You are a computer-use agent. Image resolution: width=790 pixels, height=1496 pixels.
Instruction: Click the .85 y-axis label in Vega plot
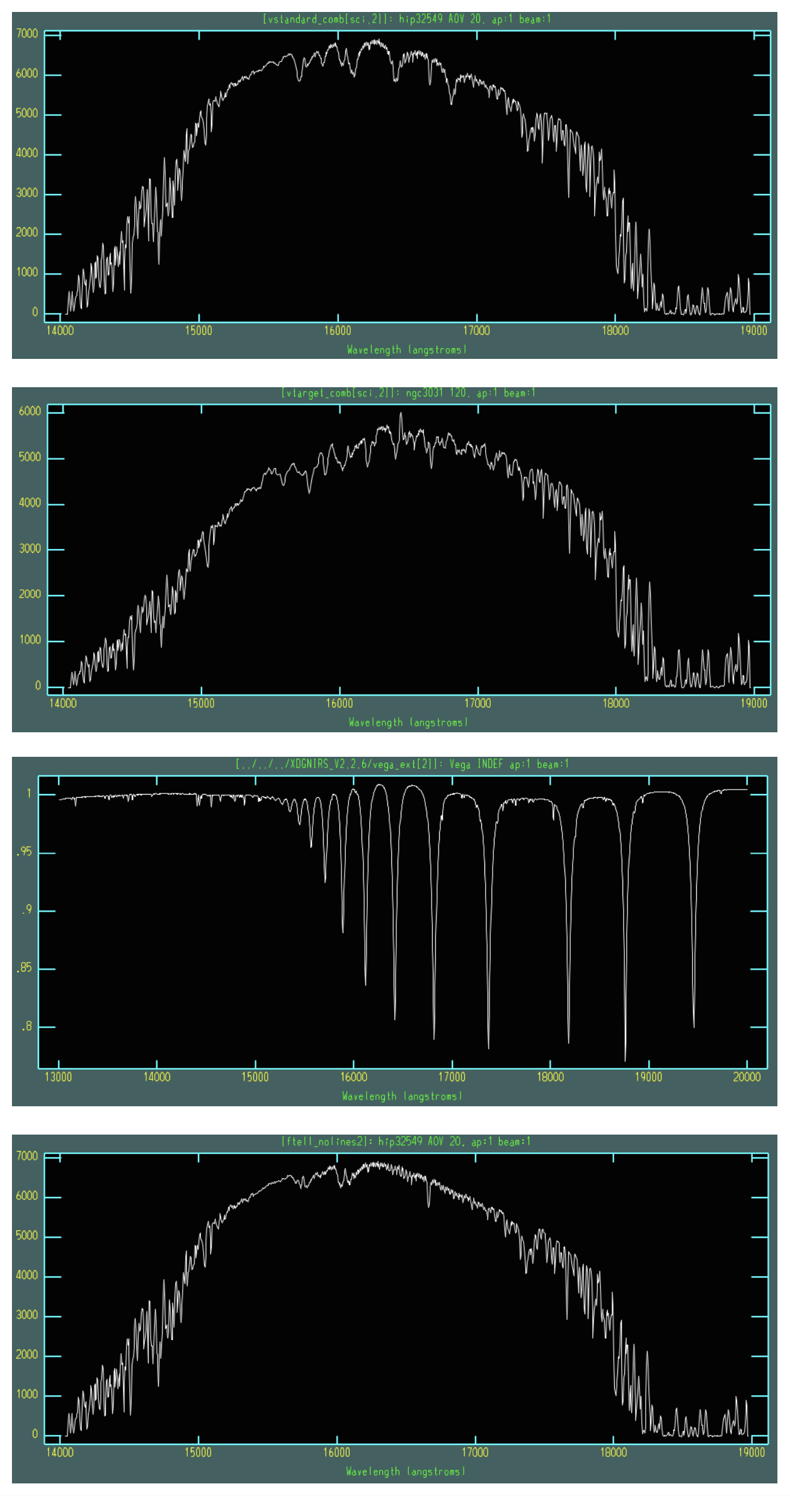[x=25, y=968]
